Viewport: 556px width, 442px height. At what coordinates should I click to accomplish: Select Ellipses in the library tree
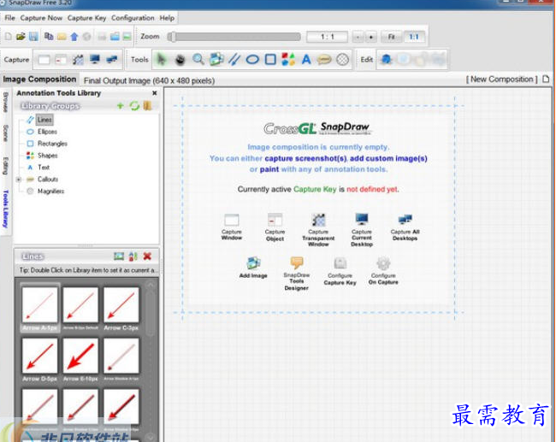coord(47,132)
